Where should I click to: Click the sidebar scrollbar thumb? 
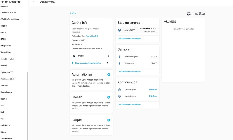(28, 106)
